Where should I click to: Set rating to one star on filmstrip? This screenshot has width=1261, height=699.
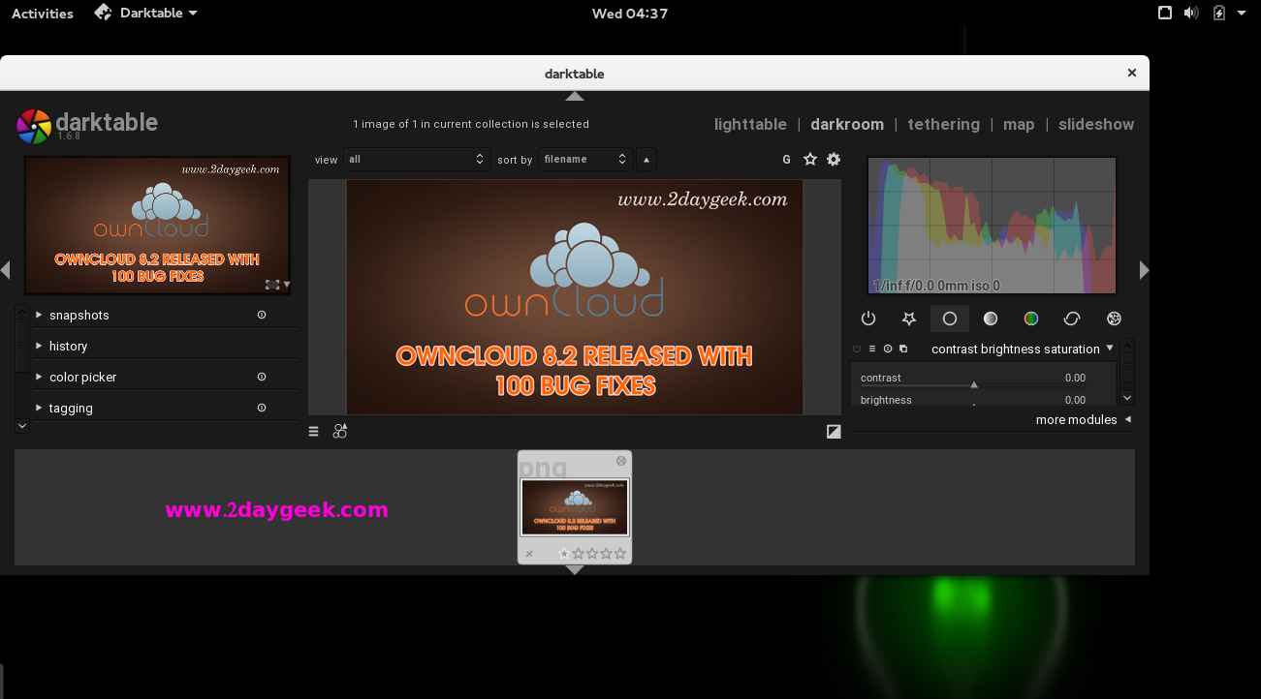pyautogui.click(x=564, y=554)
